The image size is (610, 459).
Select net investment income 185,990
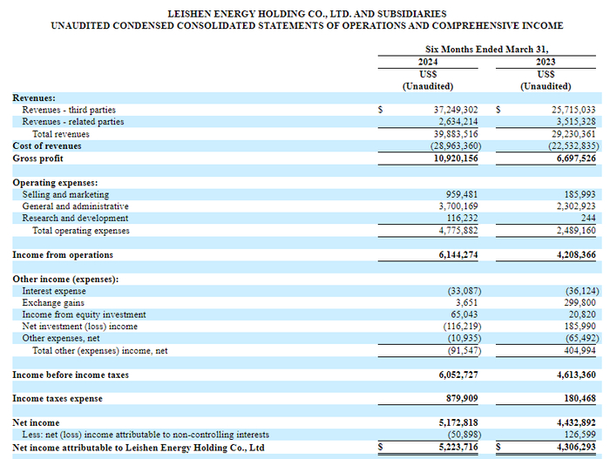pyautogui.click(x=579, y=327)
